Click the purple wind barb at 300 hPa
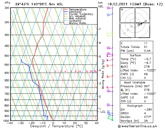This screenshot has width=165, height=128. [110, 8]
